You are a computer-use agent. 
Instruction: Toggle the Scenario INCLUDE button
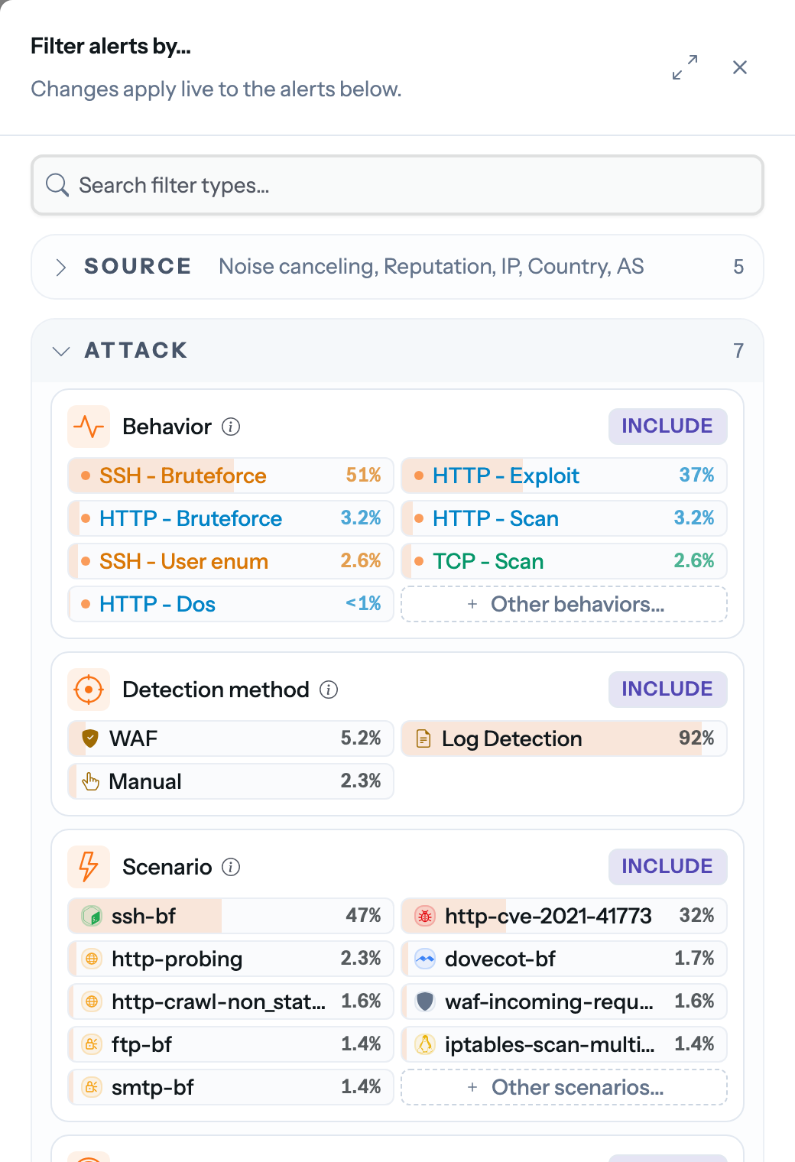(x=667, y=867)
